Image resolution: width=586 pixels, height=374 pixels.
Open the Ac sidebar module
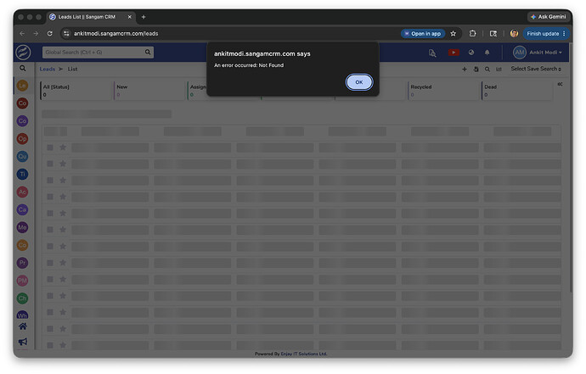click(22, 192)
